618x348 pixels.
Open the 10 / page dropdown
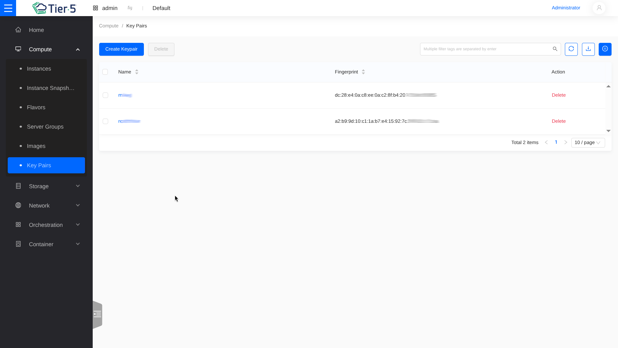(588, 142)
